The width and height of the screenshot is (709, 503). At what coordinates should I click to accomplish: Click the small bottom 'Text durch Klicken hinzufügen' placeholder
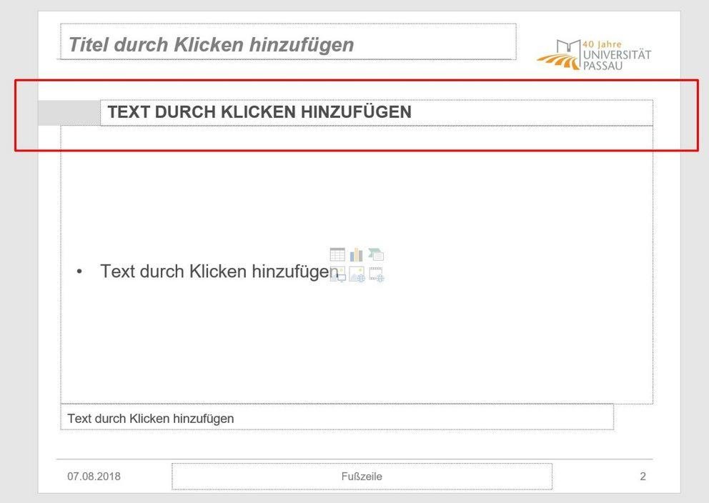337,417
